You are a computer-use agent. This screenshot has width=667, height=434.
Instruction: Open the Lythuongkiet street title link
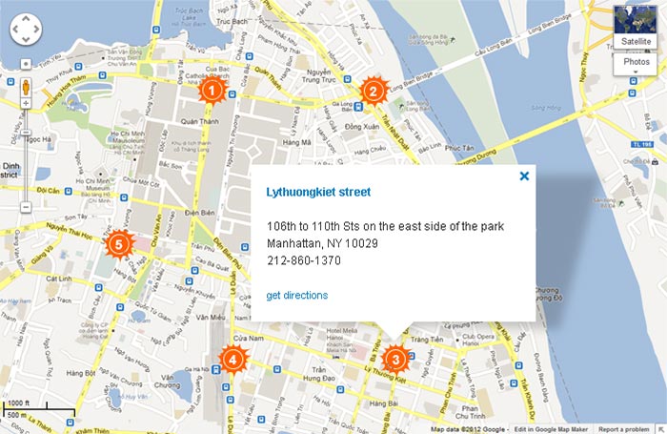tap(318, 192)
